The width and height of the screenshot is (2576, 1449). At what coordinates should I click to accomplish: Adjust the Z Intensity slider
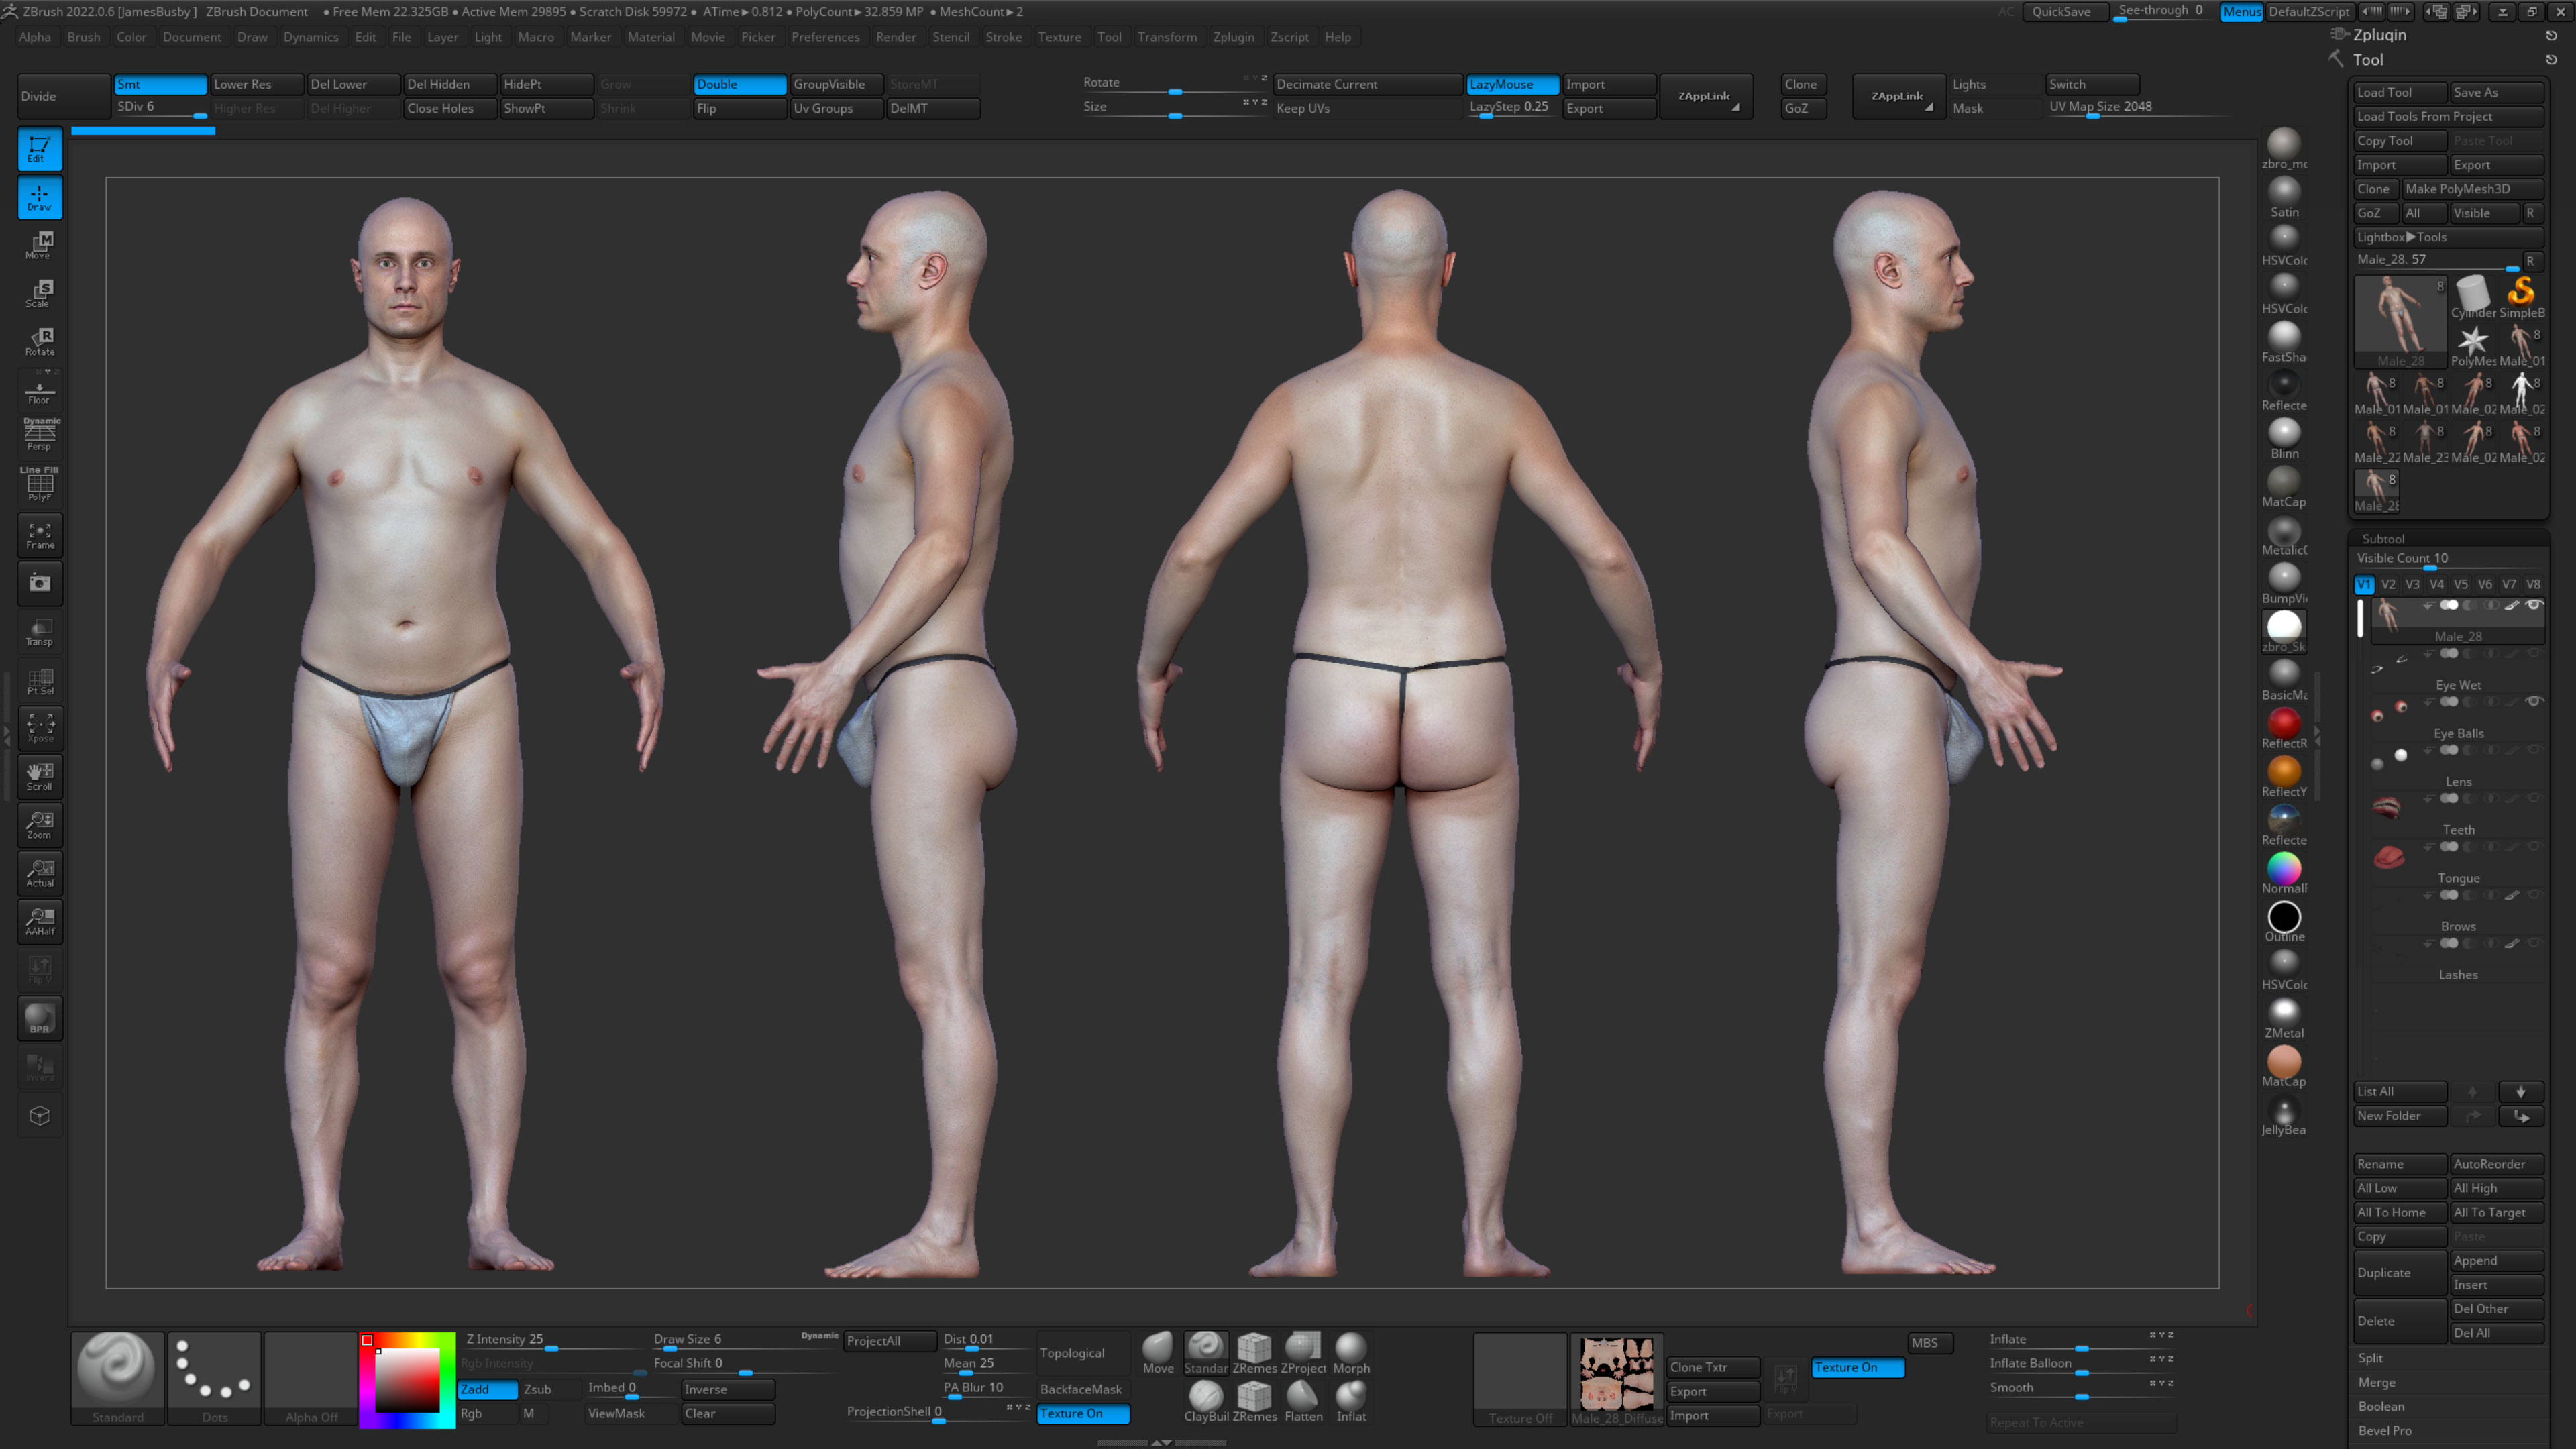click(551, 1349)
